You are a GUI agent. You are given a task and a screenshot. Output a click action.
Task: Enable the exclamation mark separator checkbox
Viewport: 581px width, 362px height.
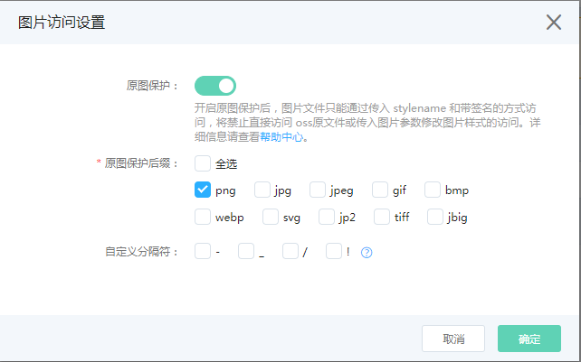(334, 251)
